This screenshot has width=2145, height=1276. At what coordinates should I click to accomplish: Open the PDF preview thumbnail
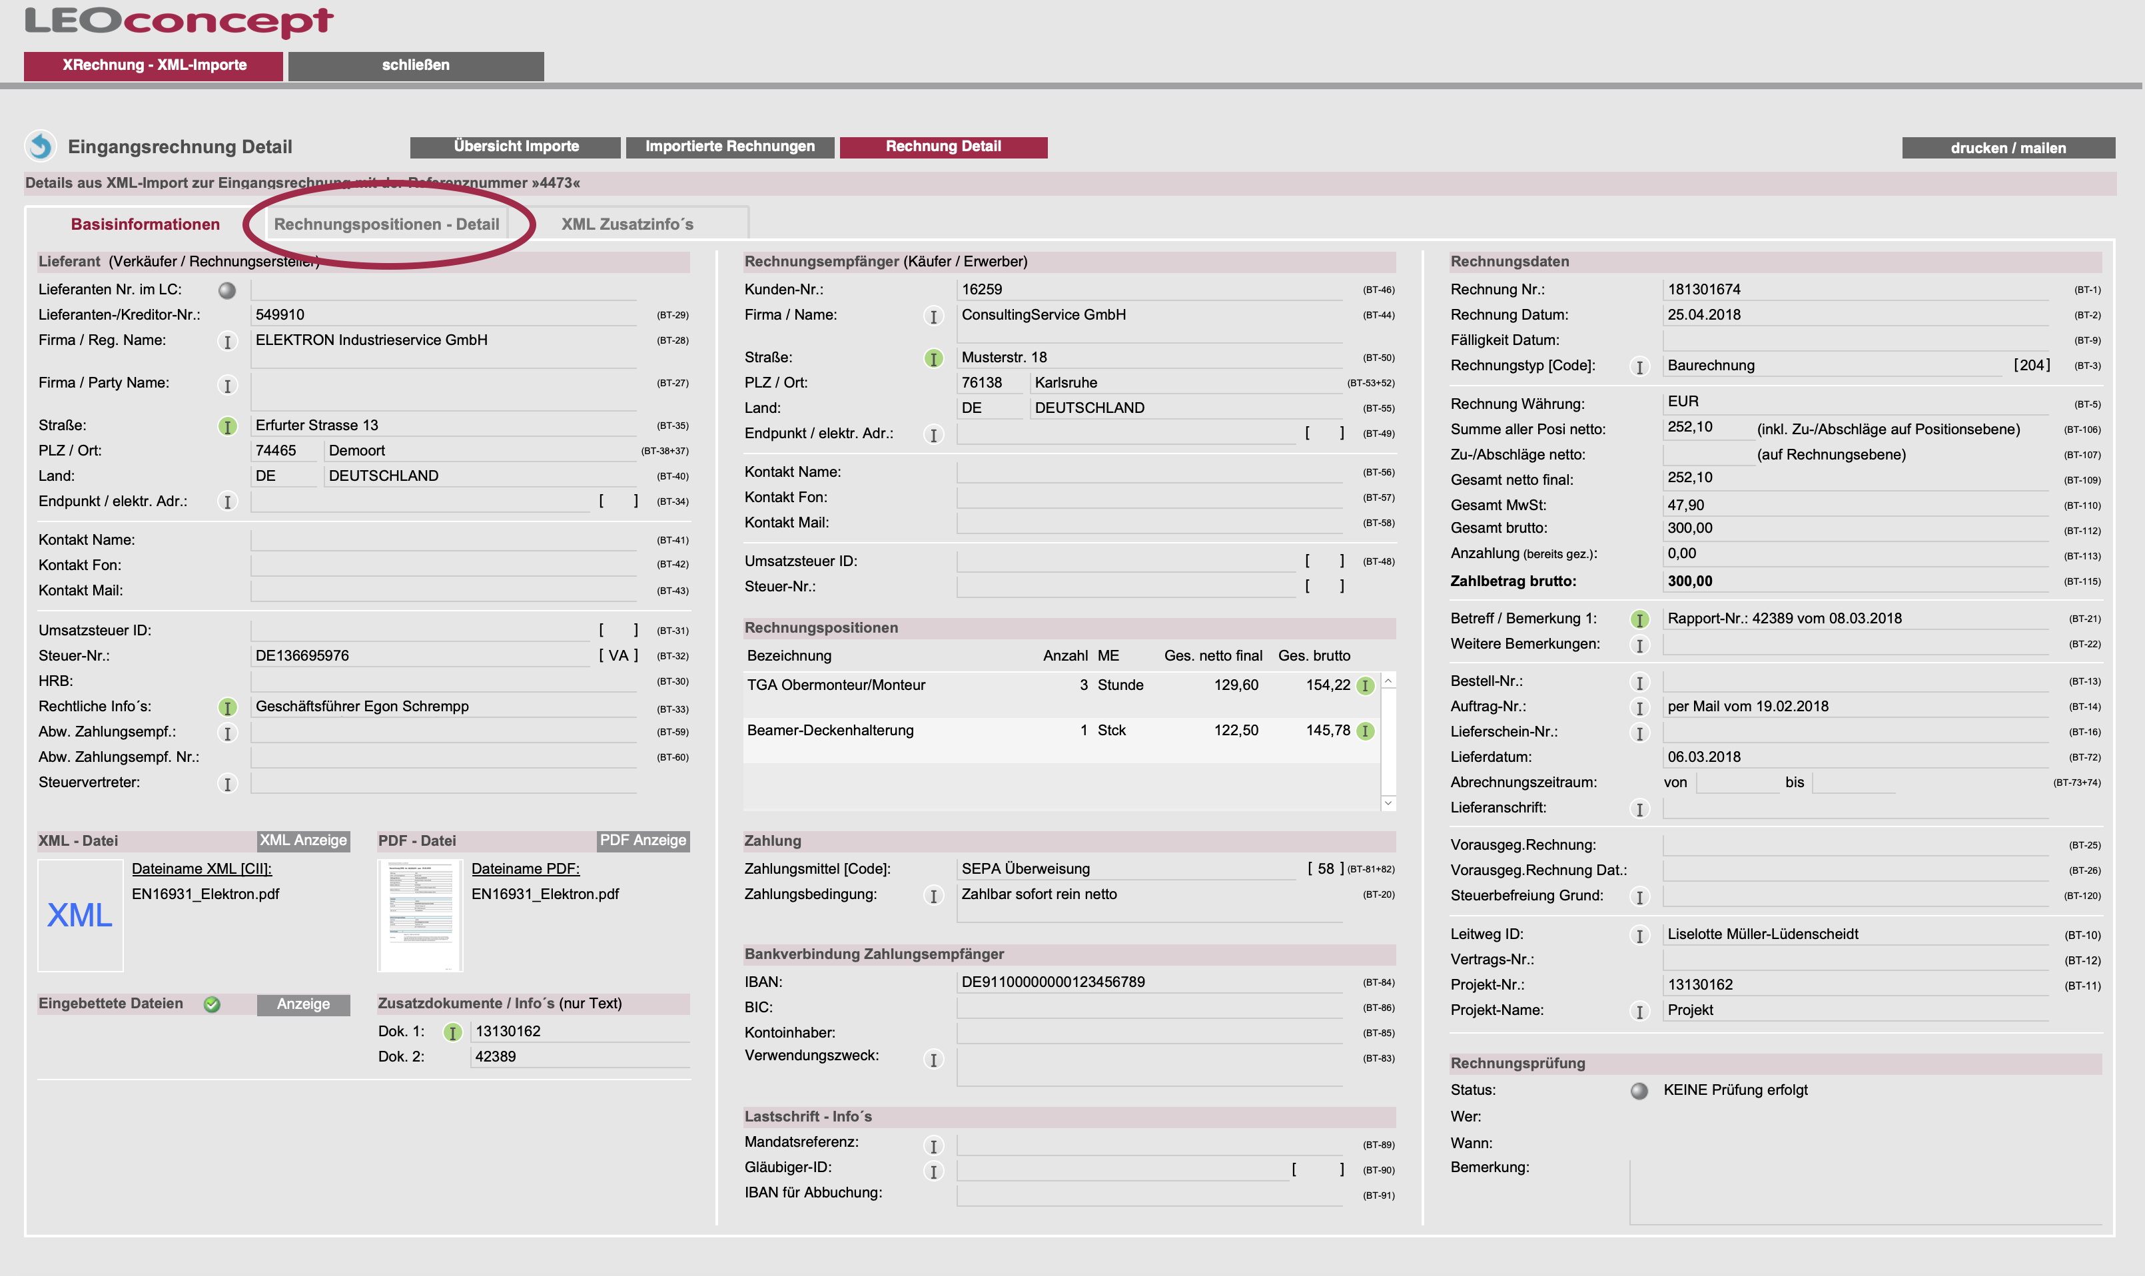(x=420, y=915)
